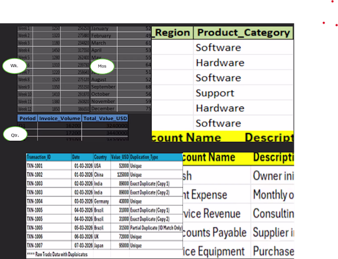
Task: Select the Product_Category column header
Action: click(x=243, y=33)
